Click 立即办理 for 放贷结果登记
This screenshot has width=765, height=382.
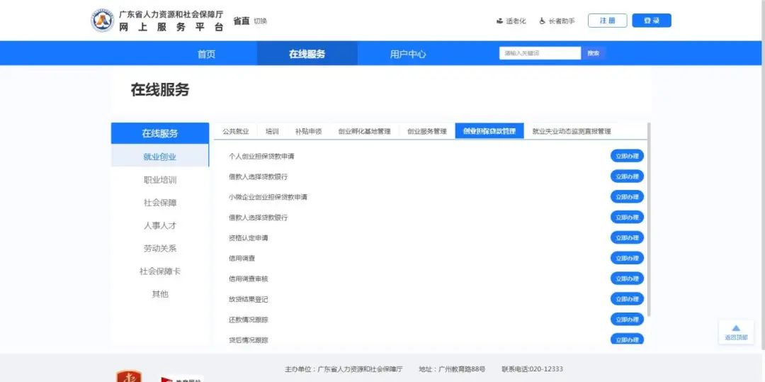(x=627, y=299)
